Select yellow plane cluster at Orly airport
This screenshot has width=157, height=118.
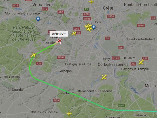point(88,28)
